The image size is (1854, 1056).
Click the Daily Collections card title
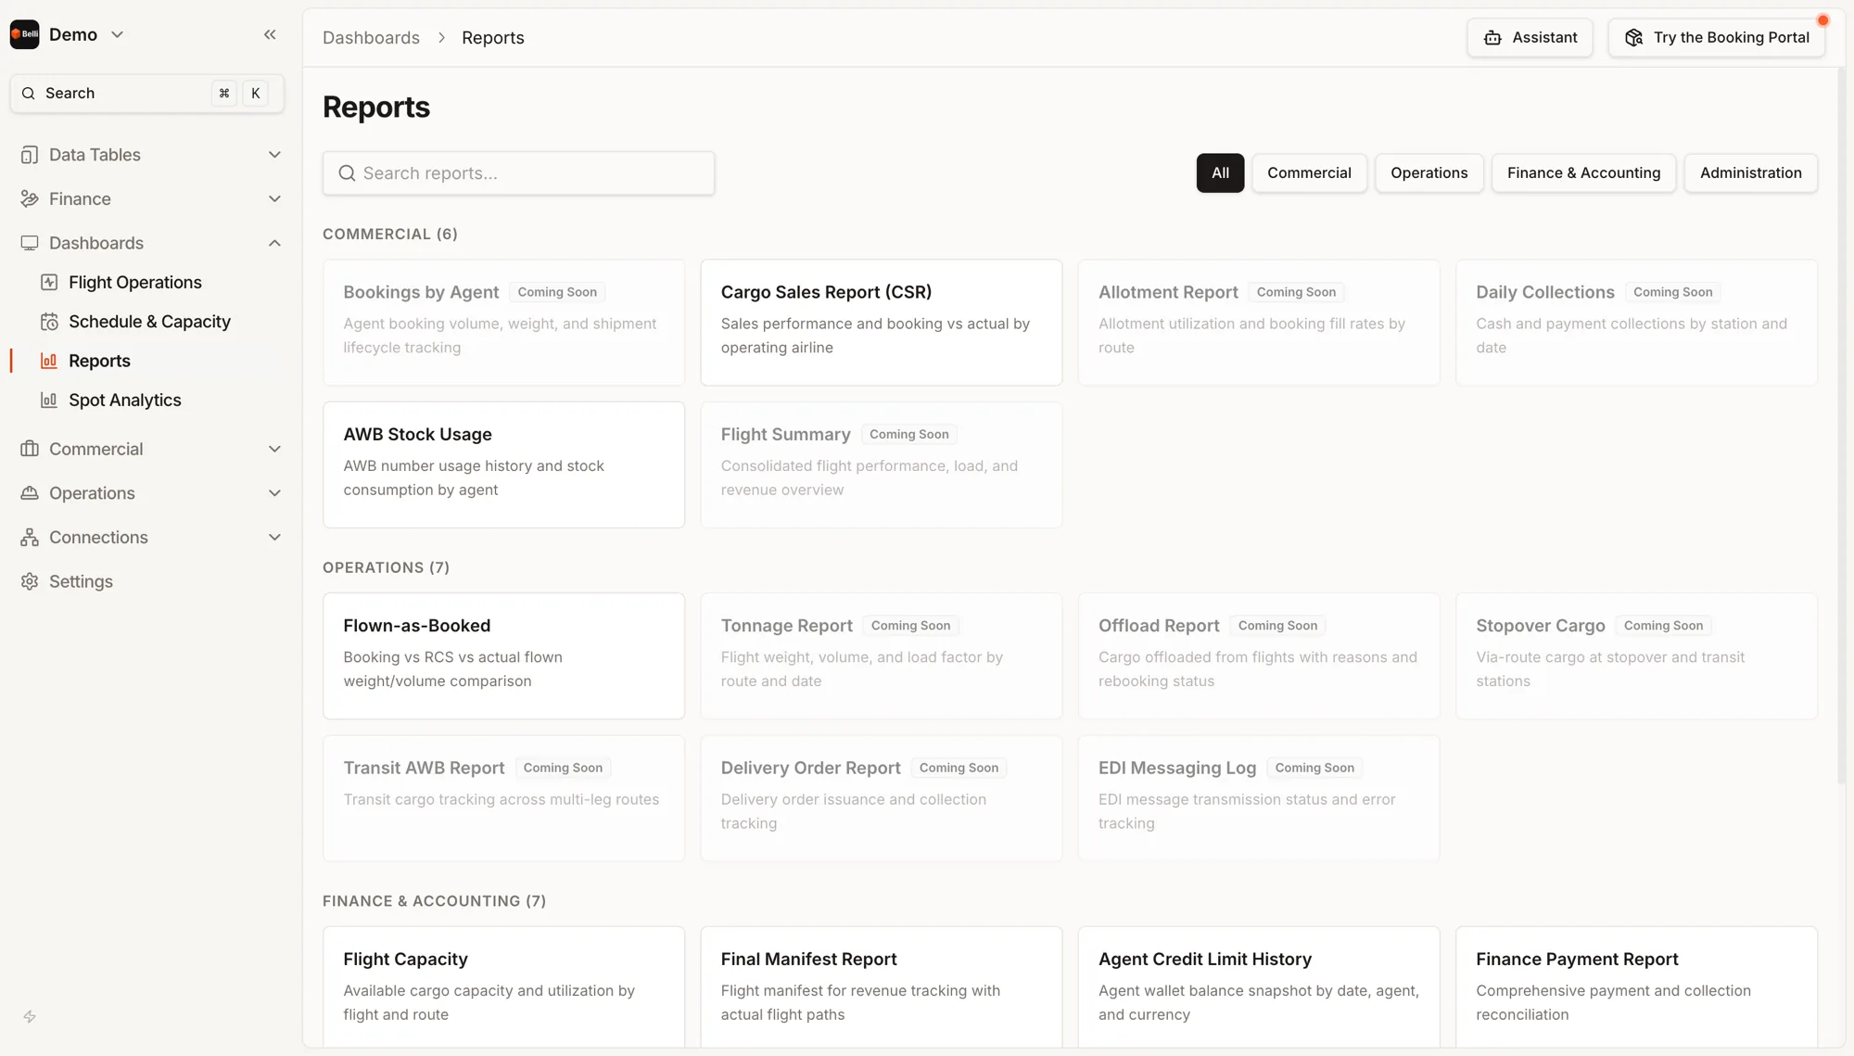pos(1544,292)
